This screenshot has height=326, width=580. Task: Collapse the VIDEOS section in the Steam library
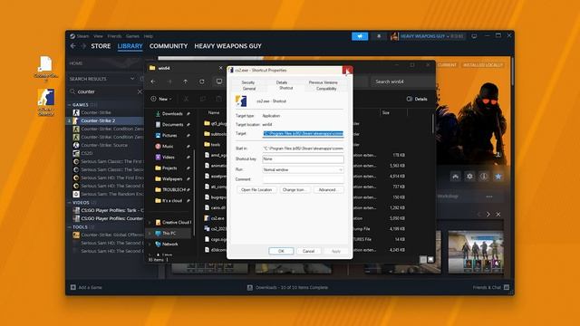coord(70,203)
